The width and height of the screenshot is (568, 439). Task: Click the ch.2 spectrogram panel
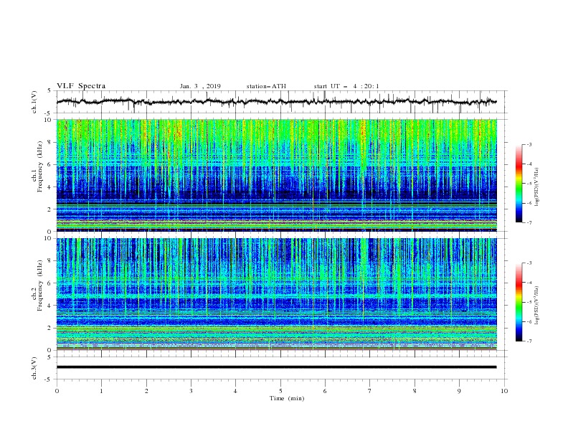tap(276, 294)
